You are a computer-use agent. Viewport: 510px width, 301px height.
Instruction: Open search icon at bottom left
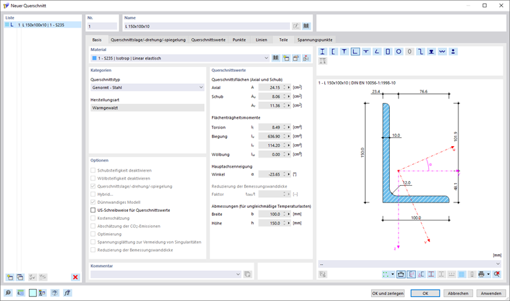8,293
